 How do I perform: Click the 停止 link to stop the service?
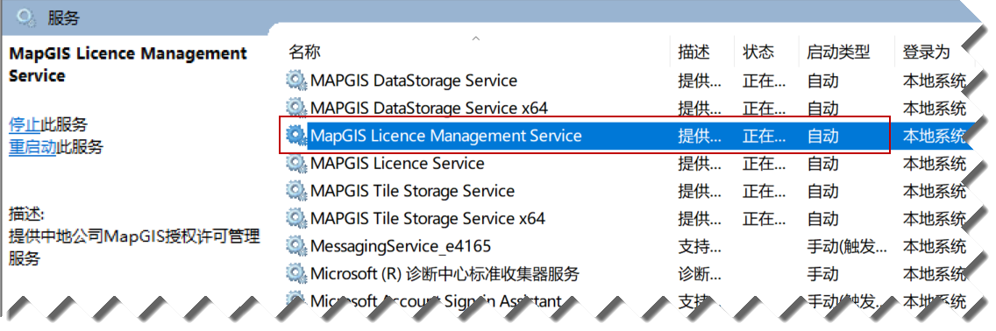pos(25,124)
